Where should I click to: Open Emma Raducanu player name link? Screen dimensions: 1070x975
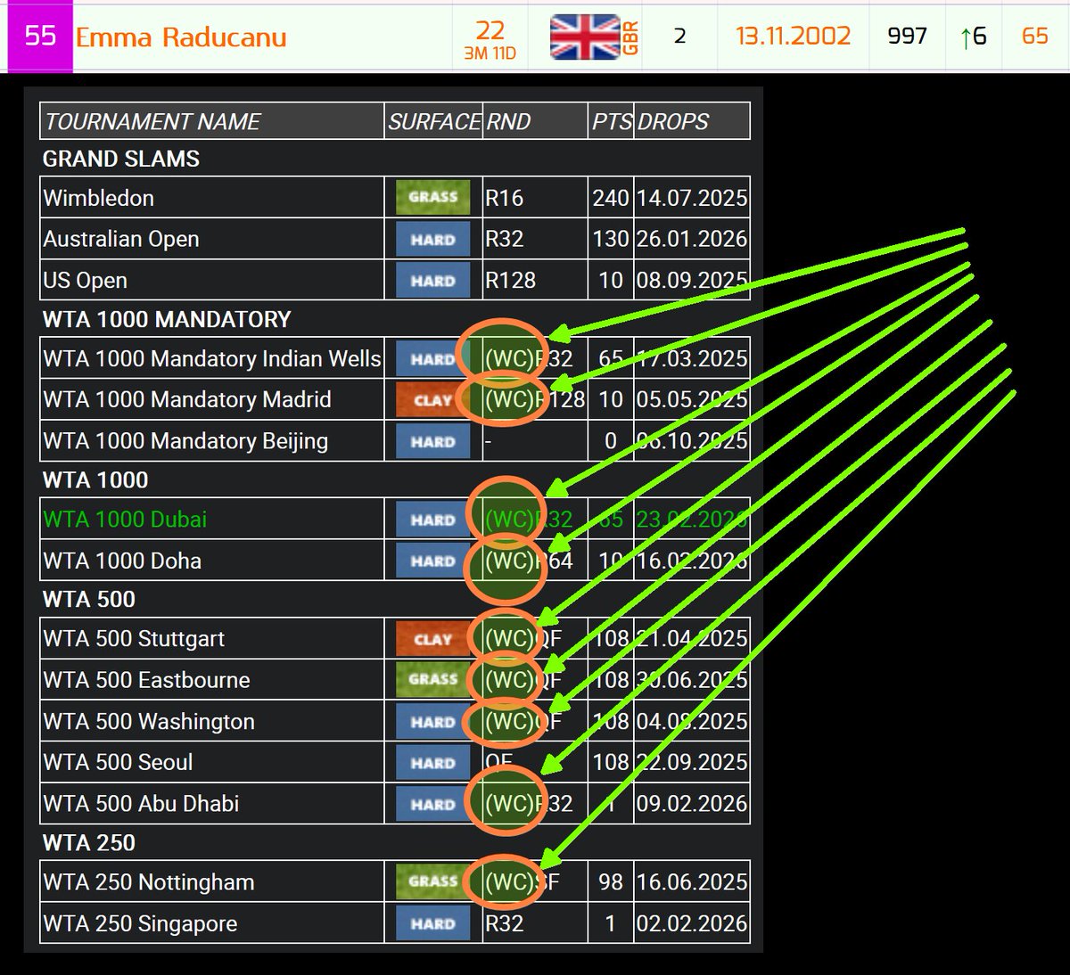coord(181,37)
